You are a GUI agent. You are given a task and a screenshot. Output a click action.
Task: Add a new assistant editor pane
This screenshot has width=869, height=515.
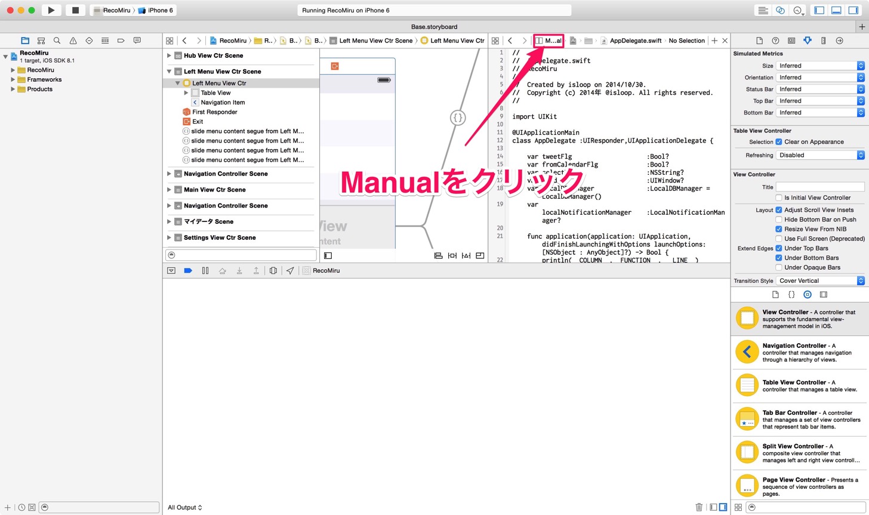pos(714,41)
